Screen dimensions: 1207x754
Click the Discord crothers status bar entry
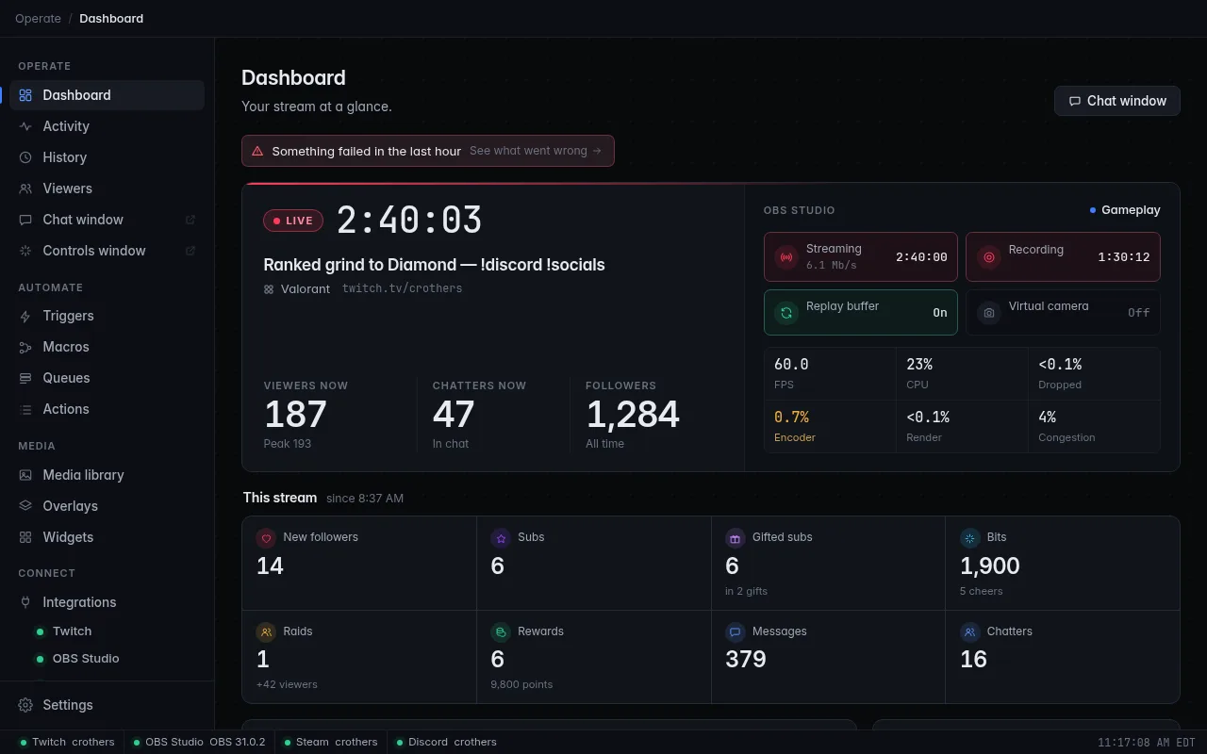pyautogui.click(x=447, y=742)
